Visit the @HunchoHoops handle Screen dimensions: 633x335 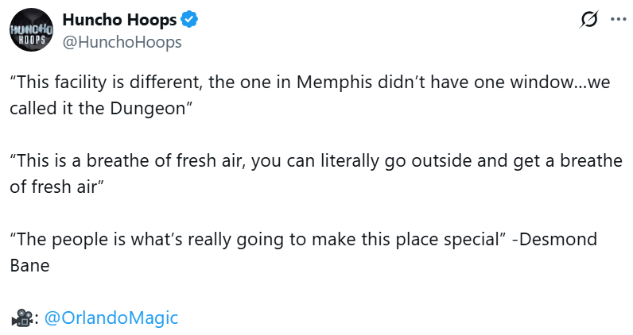click(122, 42)
